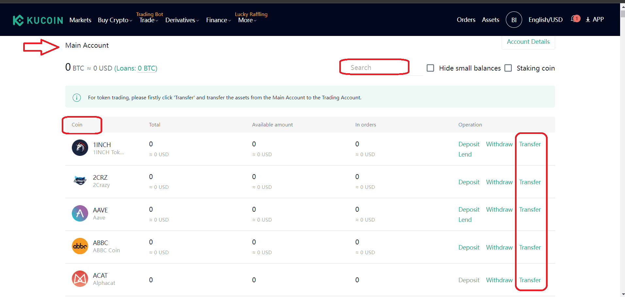Toggle the Staking coin checkbox
This screenshot has width=625, height=297.
tap(508, 68)
